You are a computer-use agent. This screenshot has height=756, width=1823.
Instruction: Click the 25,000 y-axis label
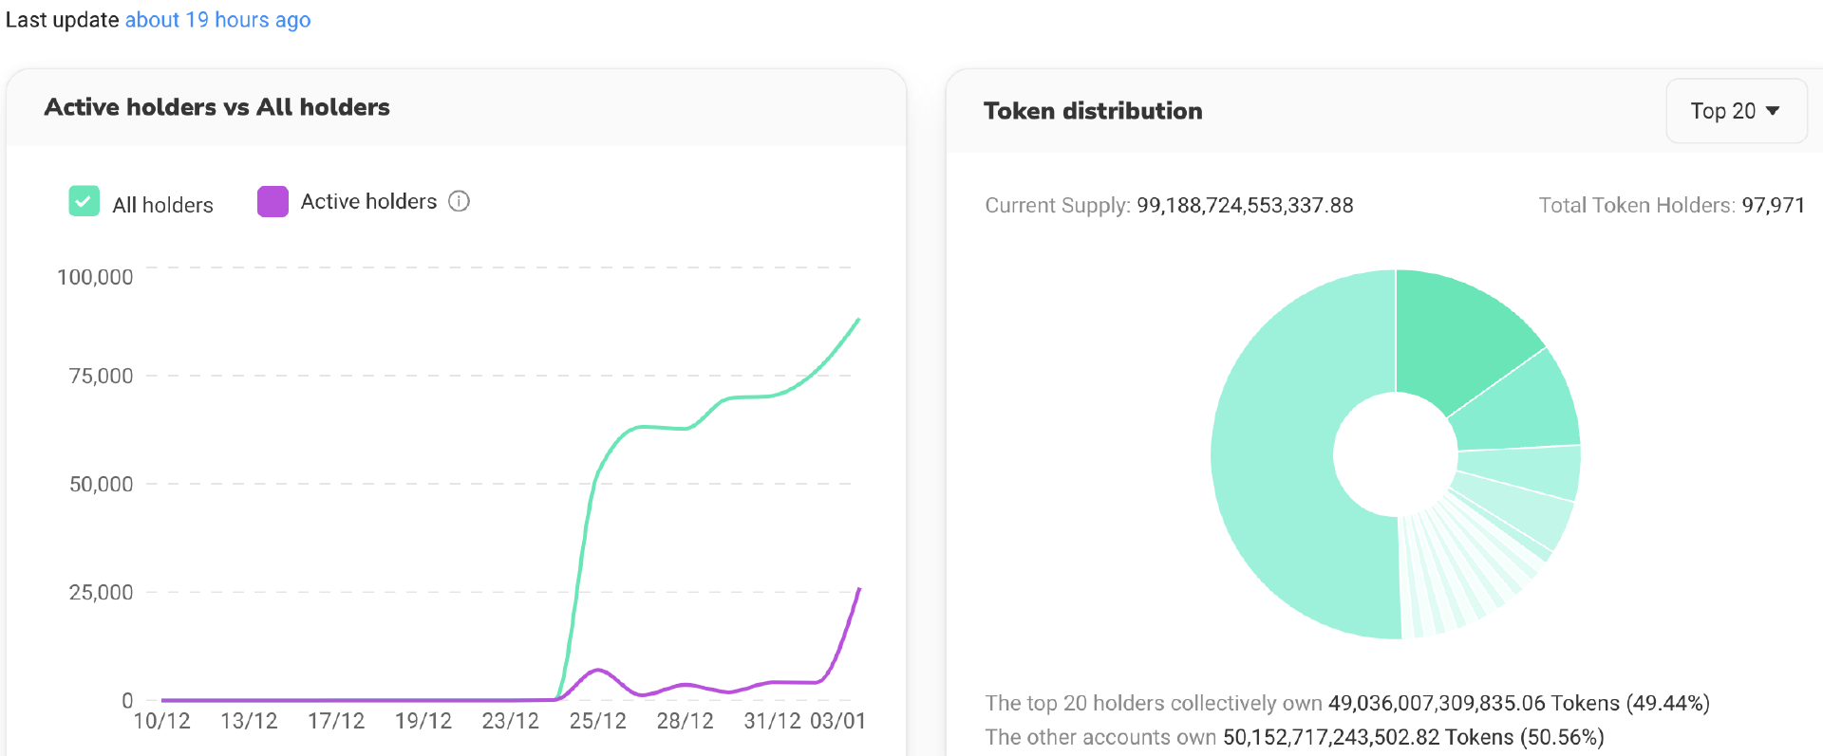coord(101,592)
